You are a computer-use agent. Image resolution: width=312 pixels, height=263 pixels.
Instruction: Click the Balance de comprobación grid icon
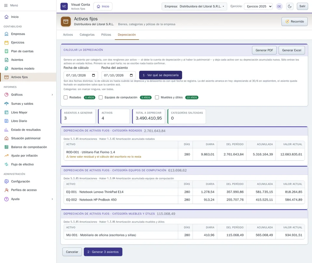click(6, 147)
